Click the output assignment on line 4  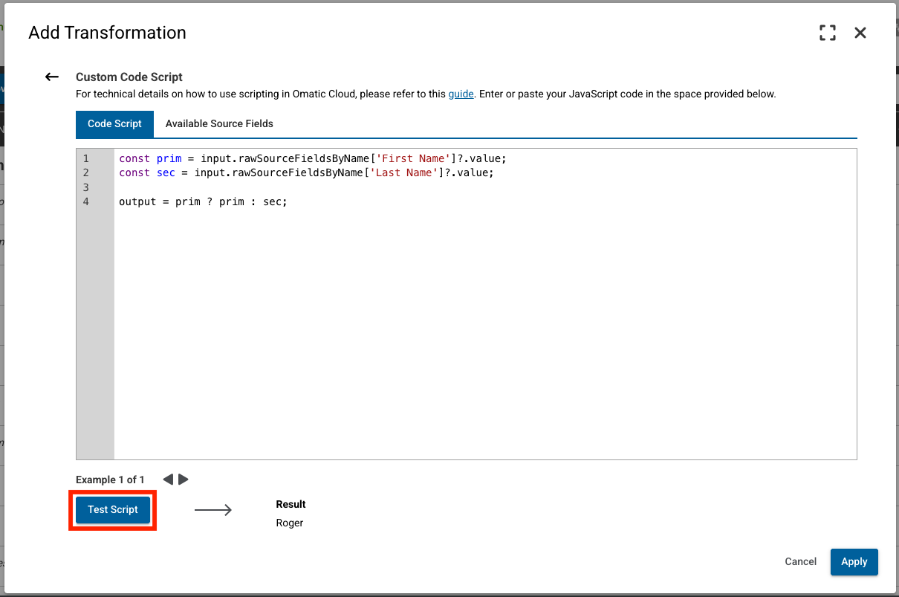203,201
